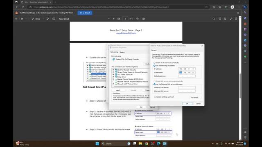Switch to the Networking tab
This screenshot has height=147, width=262.
[x=114, y=52]
